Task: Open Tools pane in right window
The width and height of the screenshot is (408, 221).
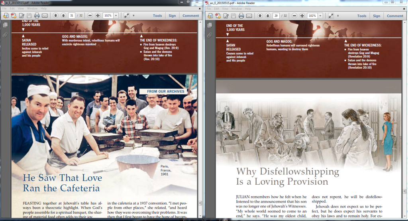Action: pos(362,16)
